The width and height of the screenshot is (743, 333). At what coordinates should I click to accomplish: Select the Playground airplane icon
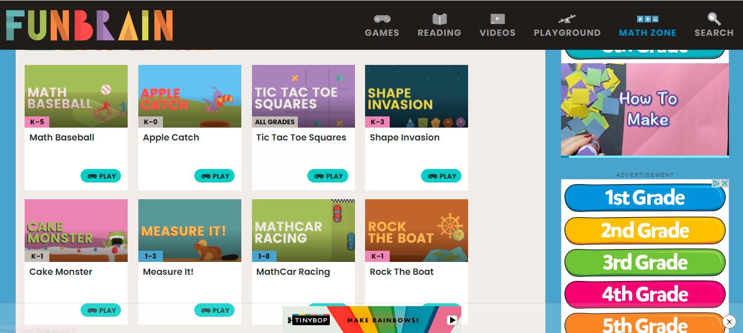[x=567, y=18]
